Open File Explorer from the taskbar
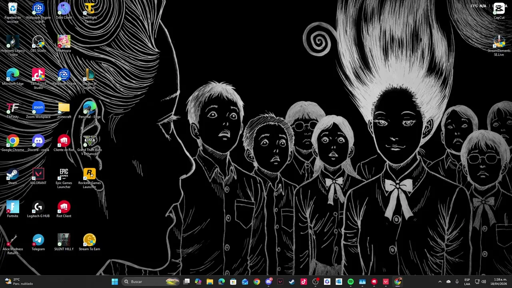Screen dimensions: 512x288 tap(210, 282)
